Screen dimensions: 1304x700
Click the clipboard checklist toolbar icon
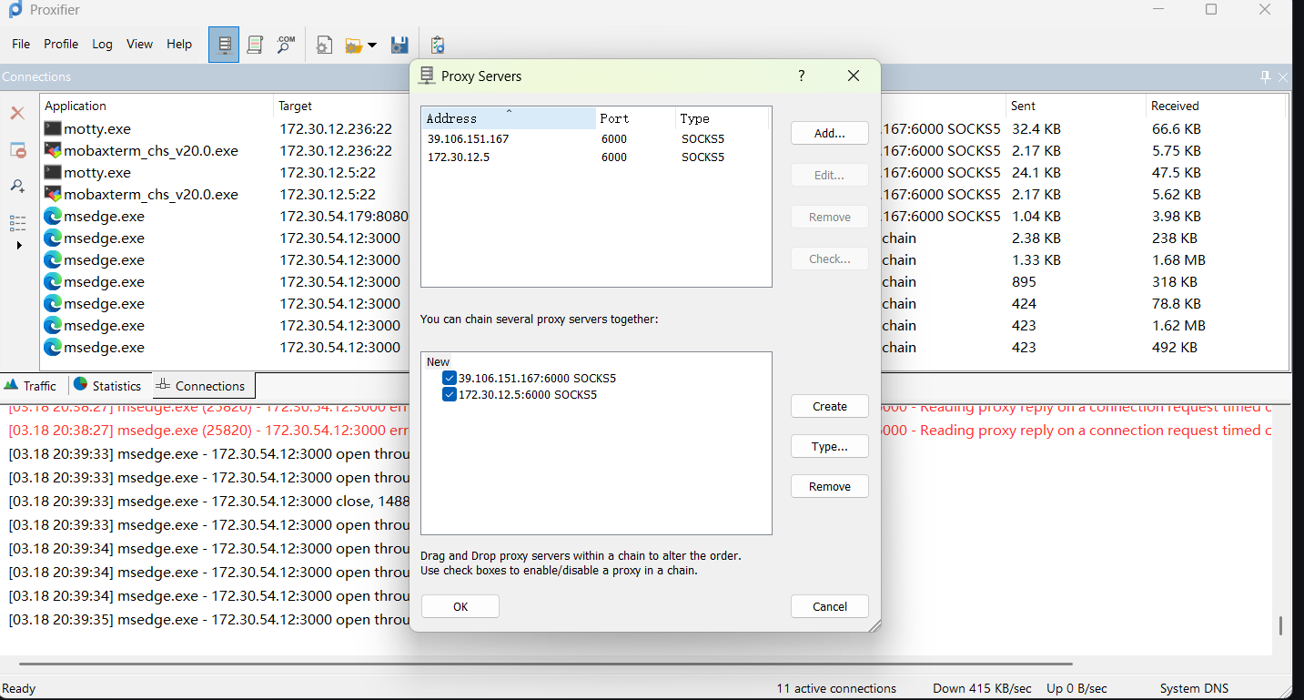click(438, 45)
